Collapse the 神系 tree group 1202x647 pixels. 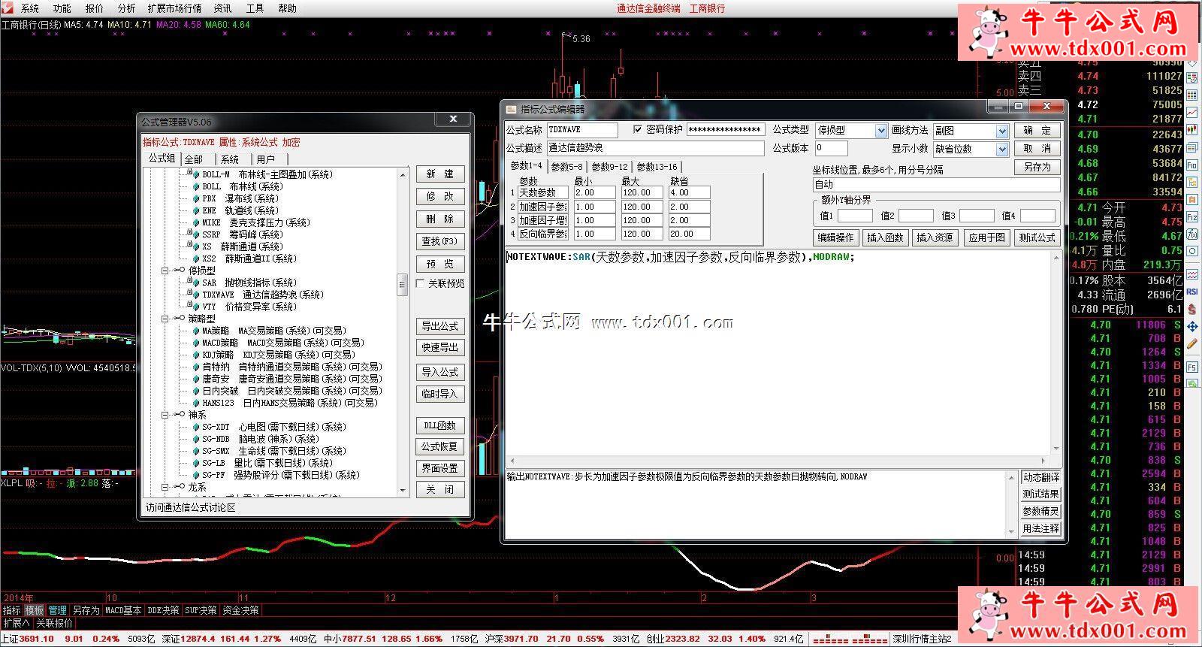point(165,415)
